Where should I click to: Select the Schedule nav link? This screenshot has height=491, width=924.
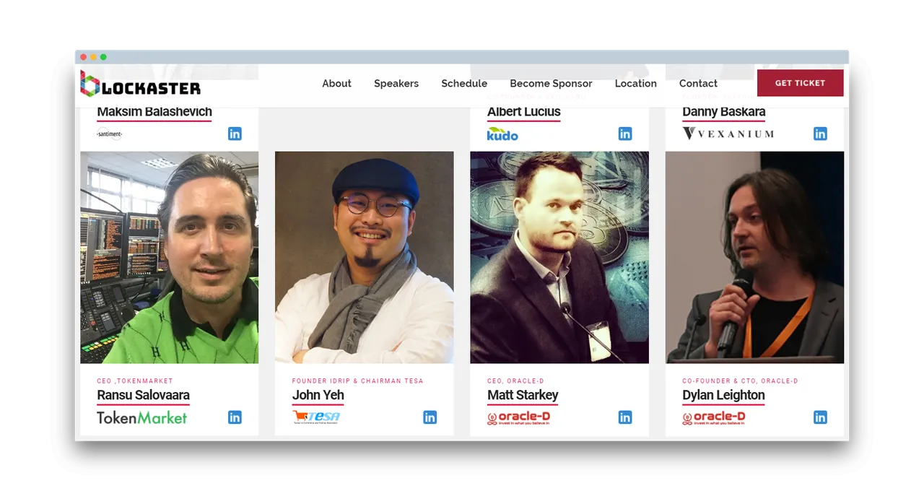(464, 84)
